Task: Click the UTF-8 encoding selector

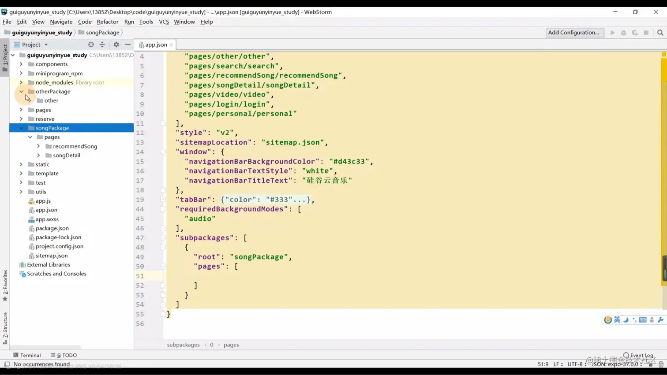Action: pyautogui.click(x=577, y=364)
